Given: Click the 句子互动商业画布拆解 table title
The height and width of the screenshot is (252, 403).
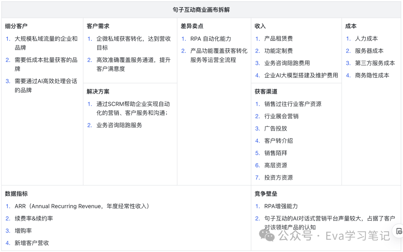Looking at the screenshot, I should 201,10.
